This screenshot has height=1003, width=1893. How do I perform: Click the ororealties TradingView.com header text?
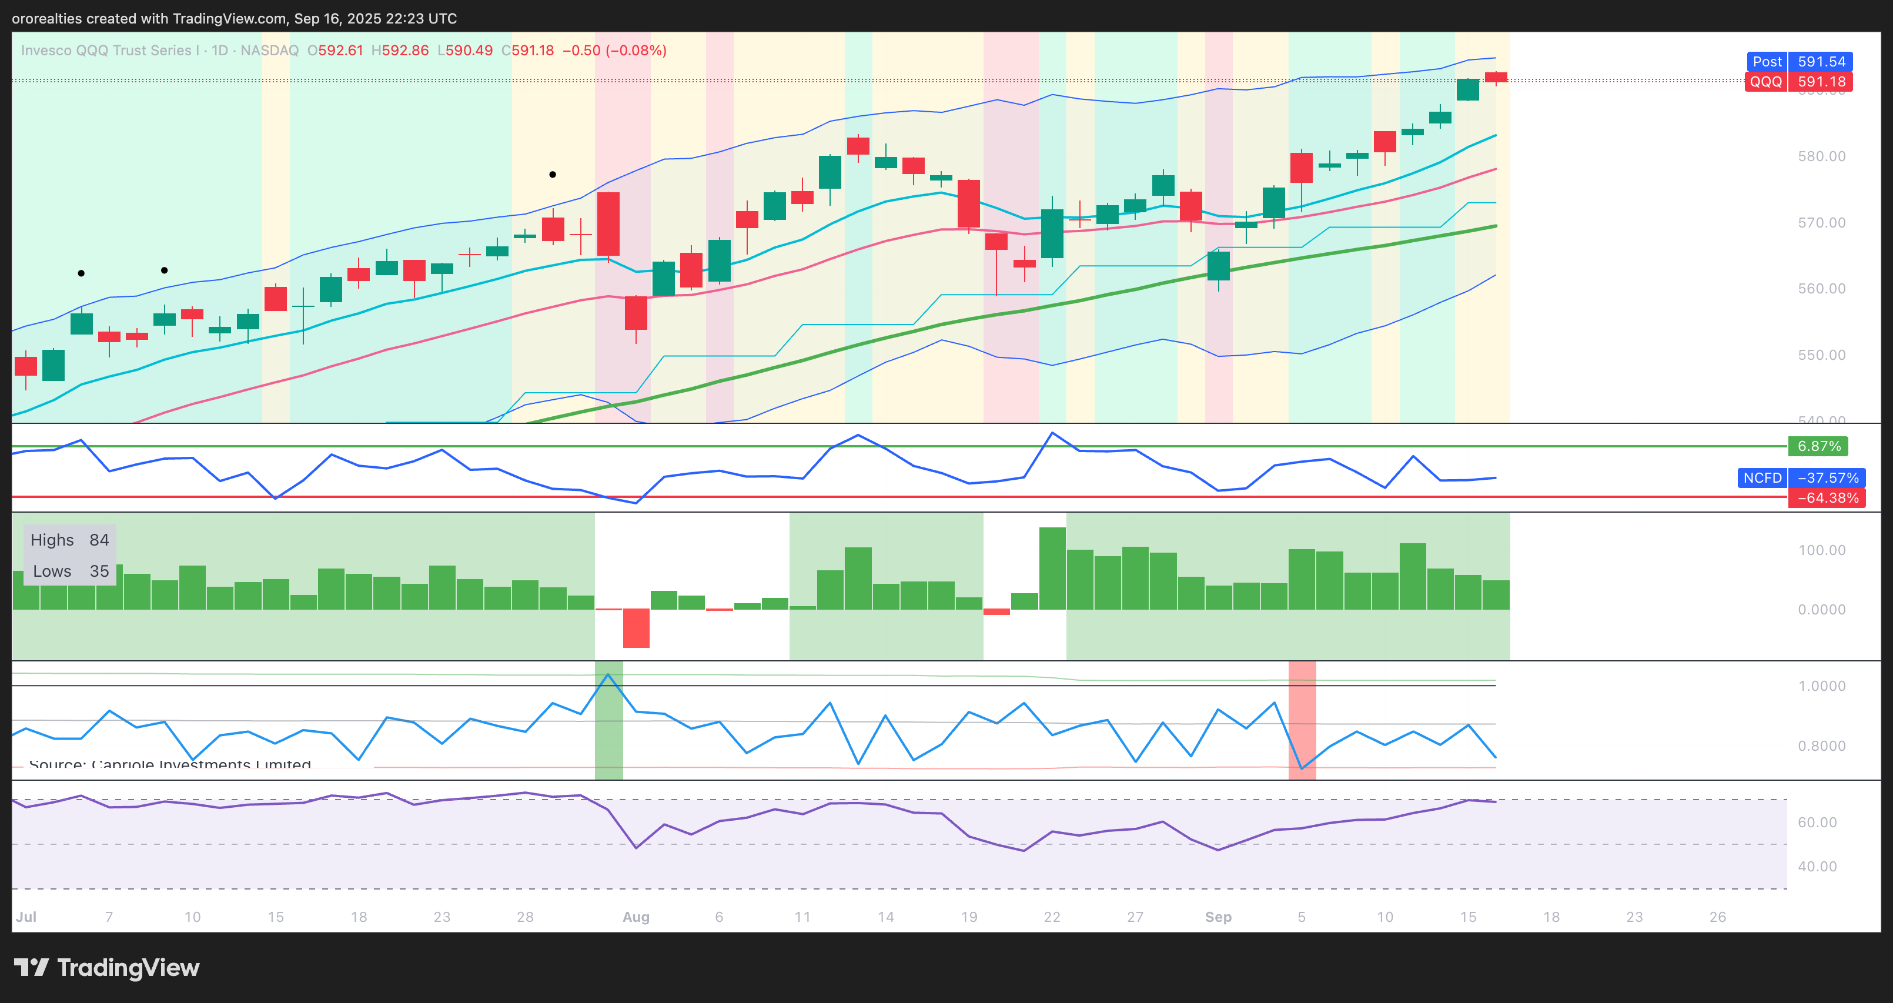click(x=234, y=18)
